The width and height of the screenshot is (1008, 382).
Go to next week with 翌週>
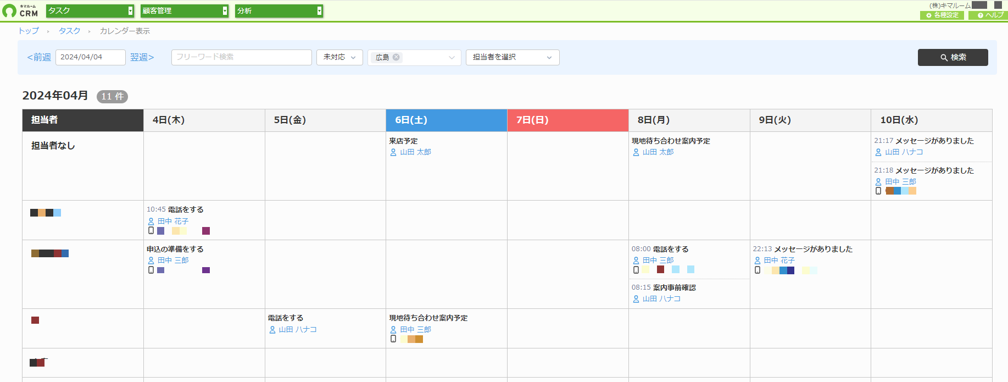pos(142,57)
